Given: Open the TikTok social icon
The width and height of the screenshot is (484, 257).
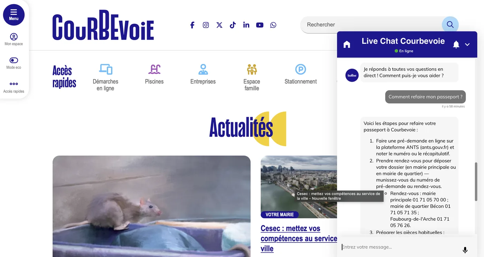Looking at the screenshot, I should (233, 25).
